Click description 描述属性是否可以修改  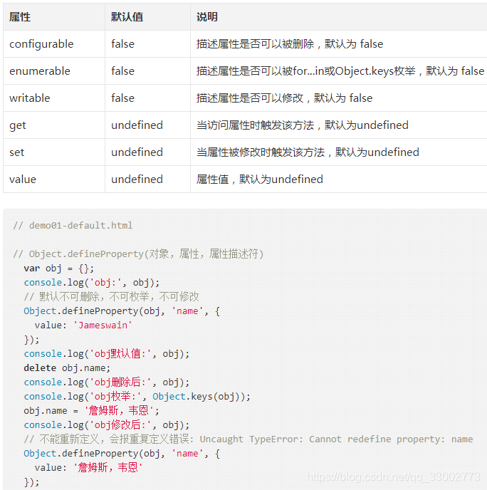coord(284,98)
